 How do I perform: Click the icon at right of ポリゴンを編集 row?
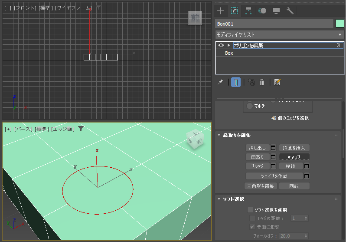pos(339,45)
